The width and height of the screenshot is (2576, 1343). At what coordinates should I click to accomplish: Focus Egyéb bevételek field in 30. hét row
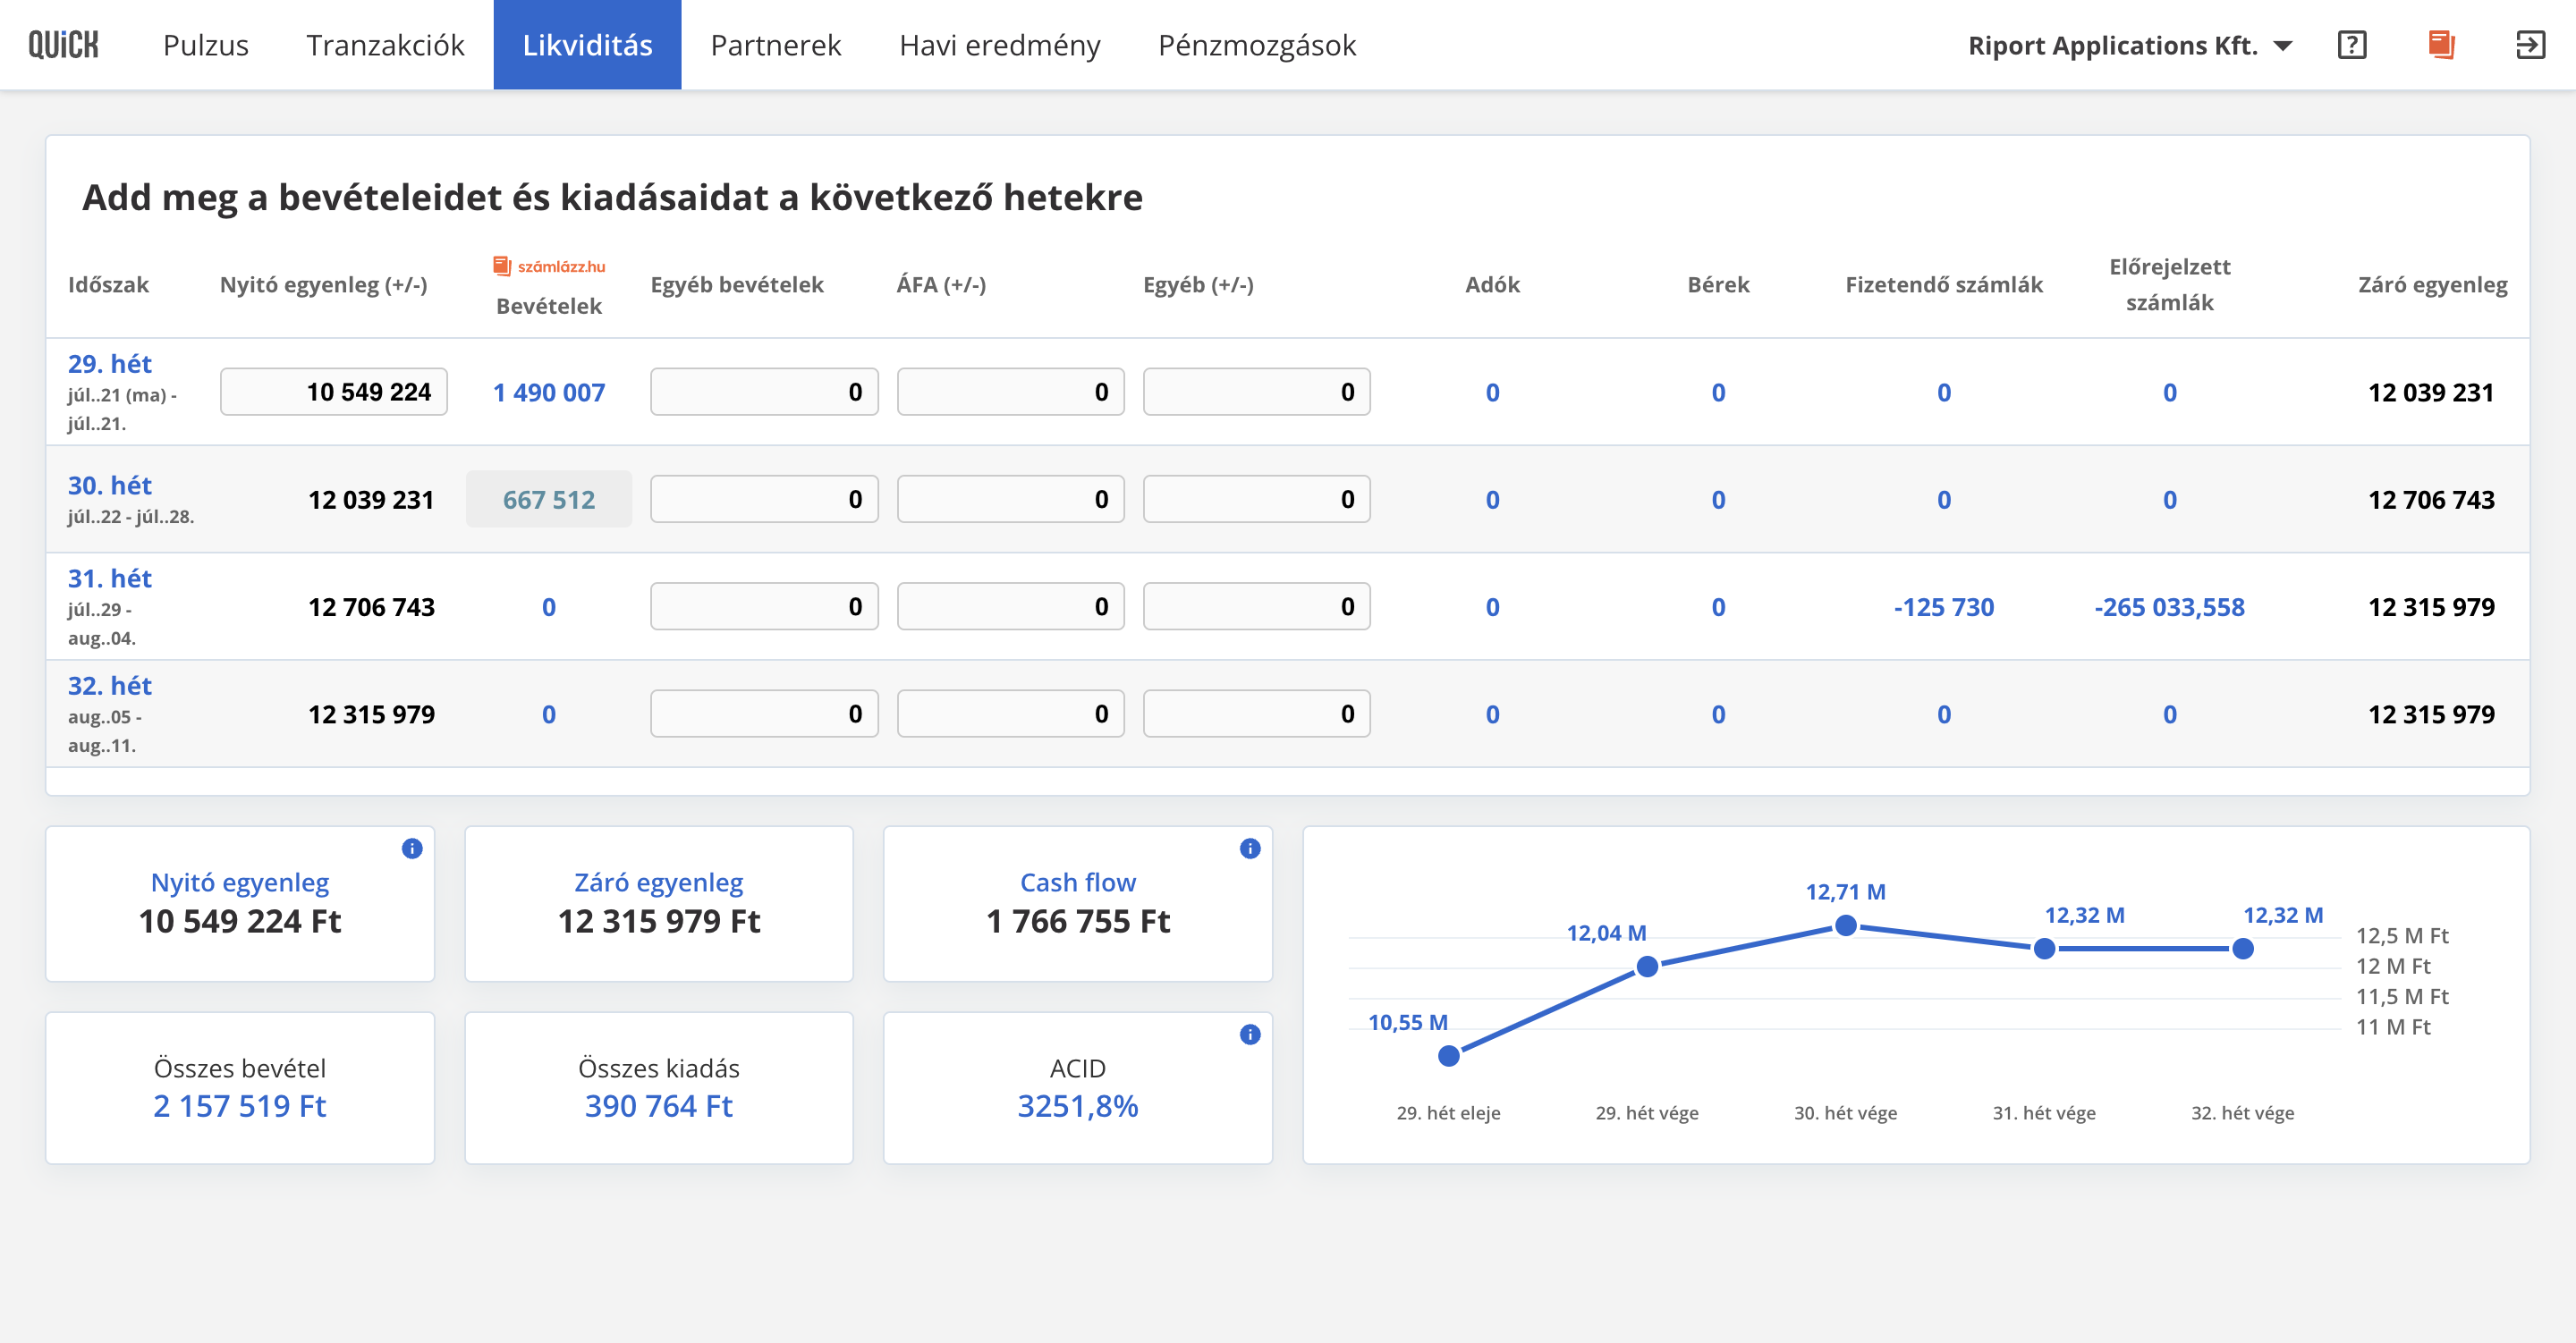point(764,499)
